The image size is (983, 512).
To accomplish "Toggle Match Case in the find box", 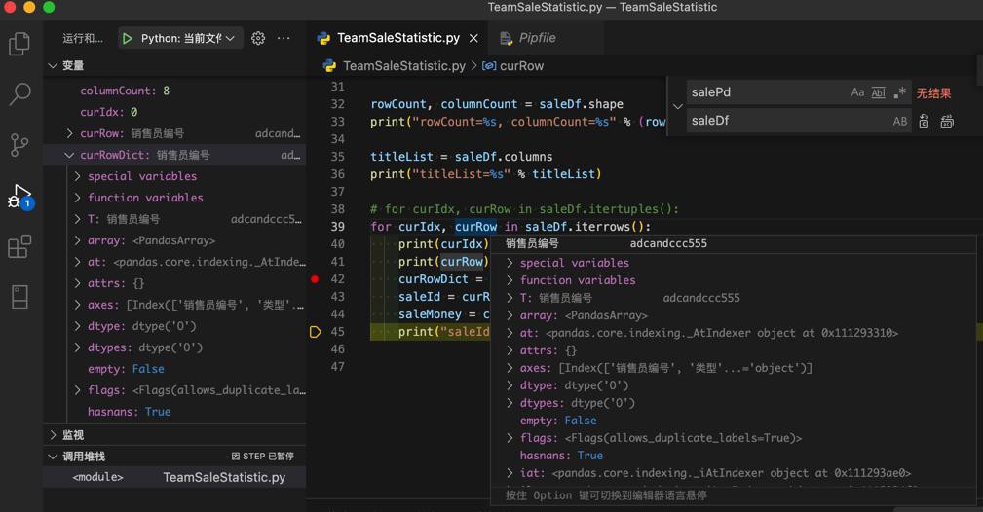I will point(857,93).
